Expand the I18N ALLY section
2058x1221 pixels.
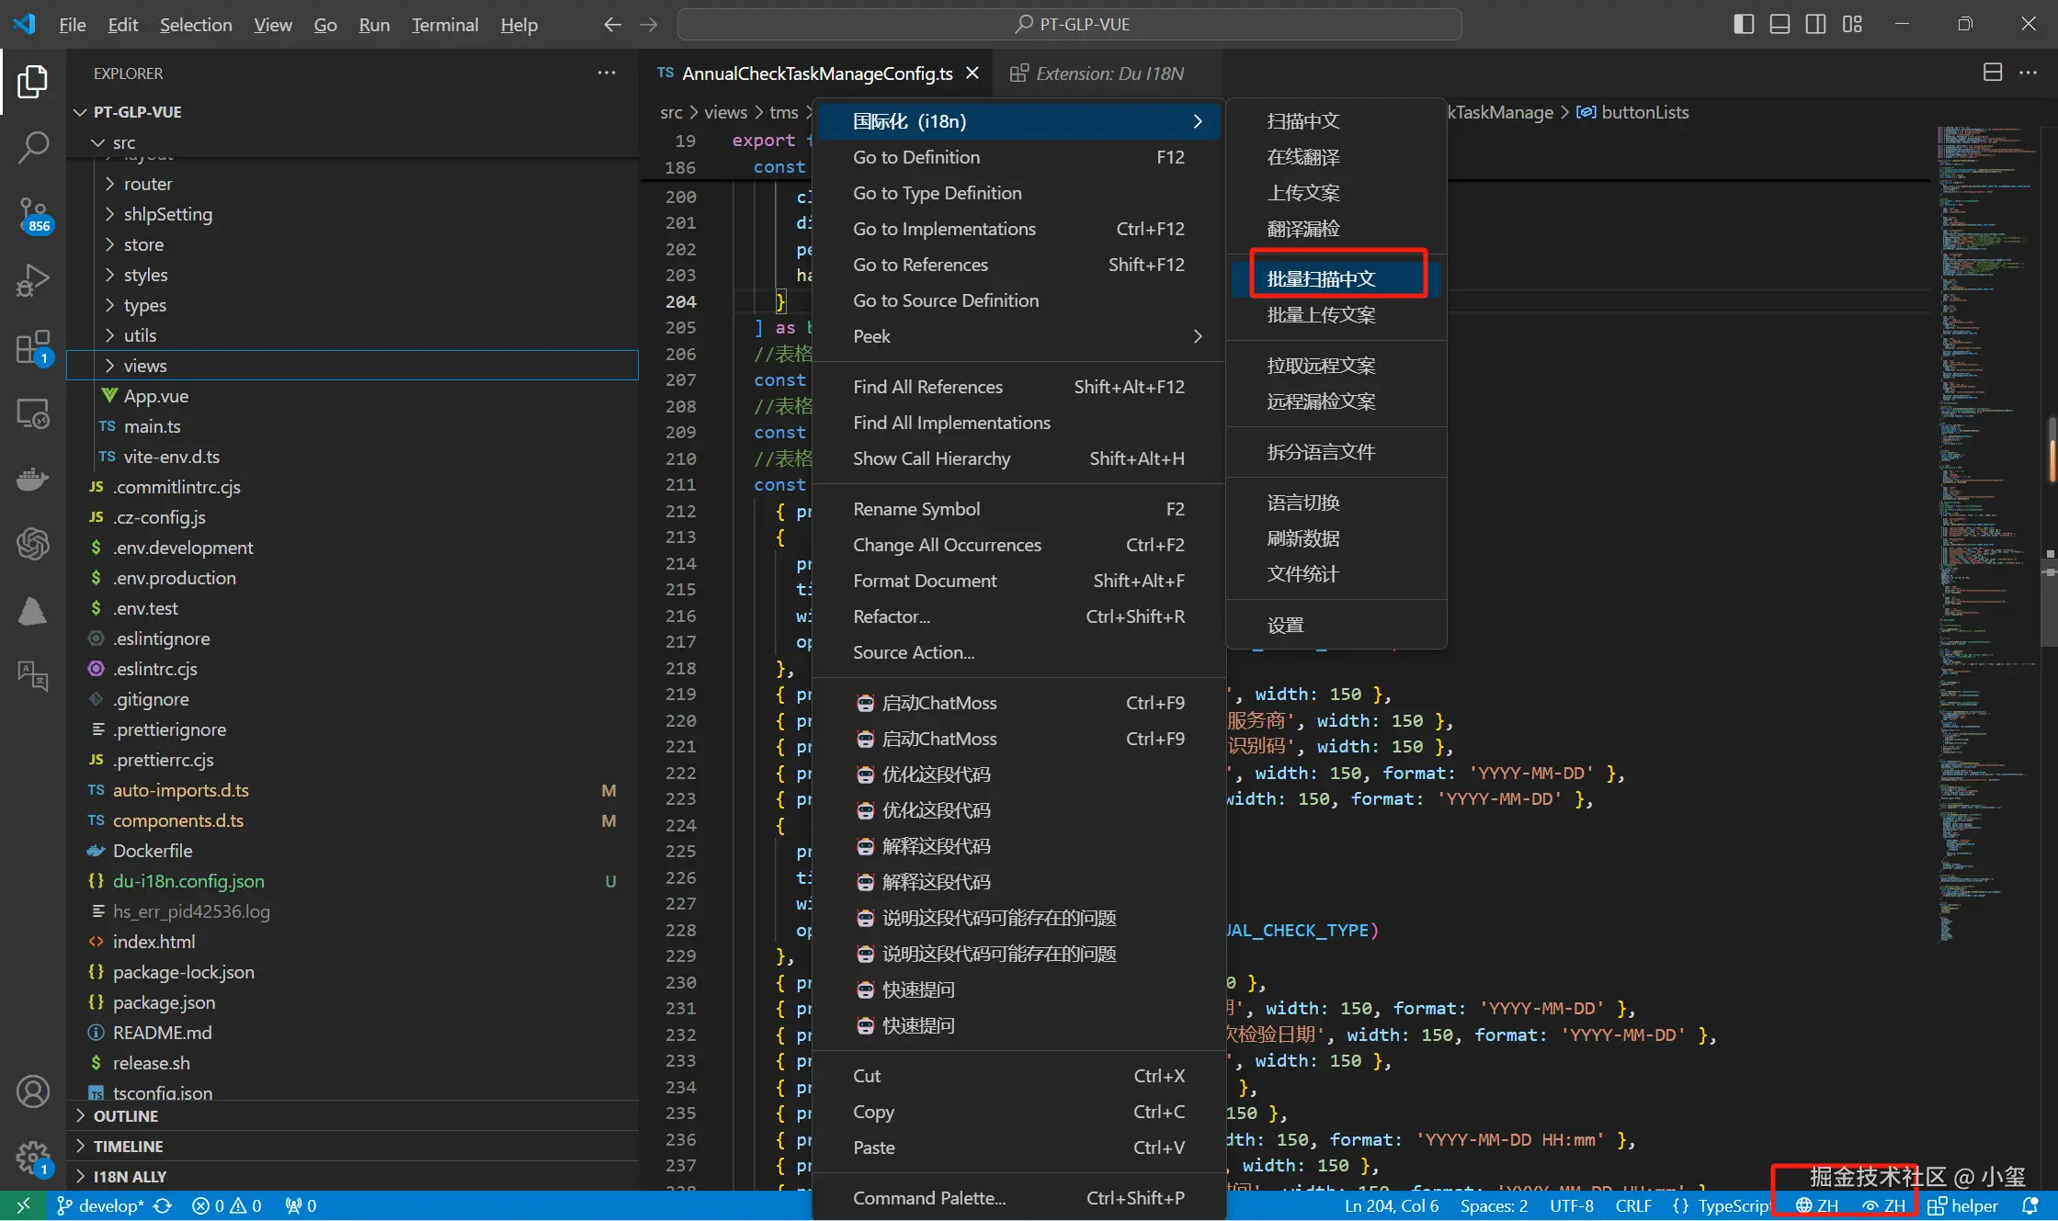[130, 1177]
